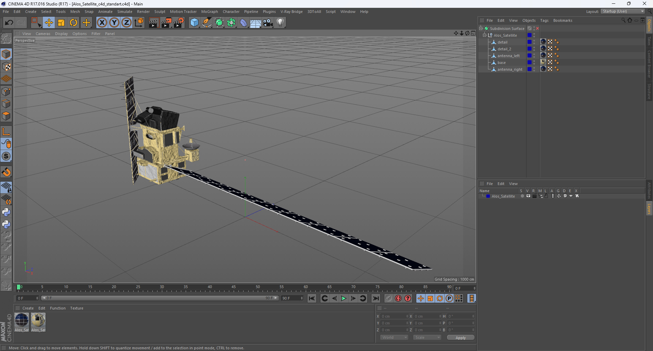Select the Rotate tool in top toolbar
Image resolution: width=653 pixels, height=351 pixels.
click(x=73, y=23)
